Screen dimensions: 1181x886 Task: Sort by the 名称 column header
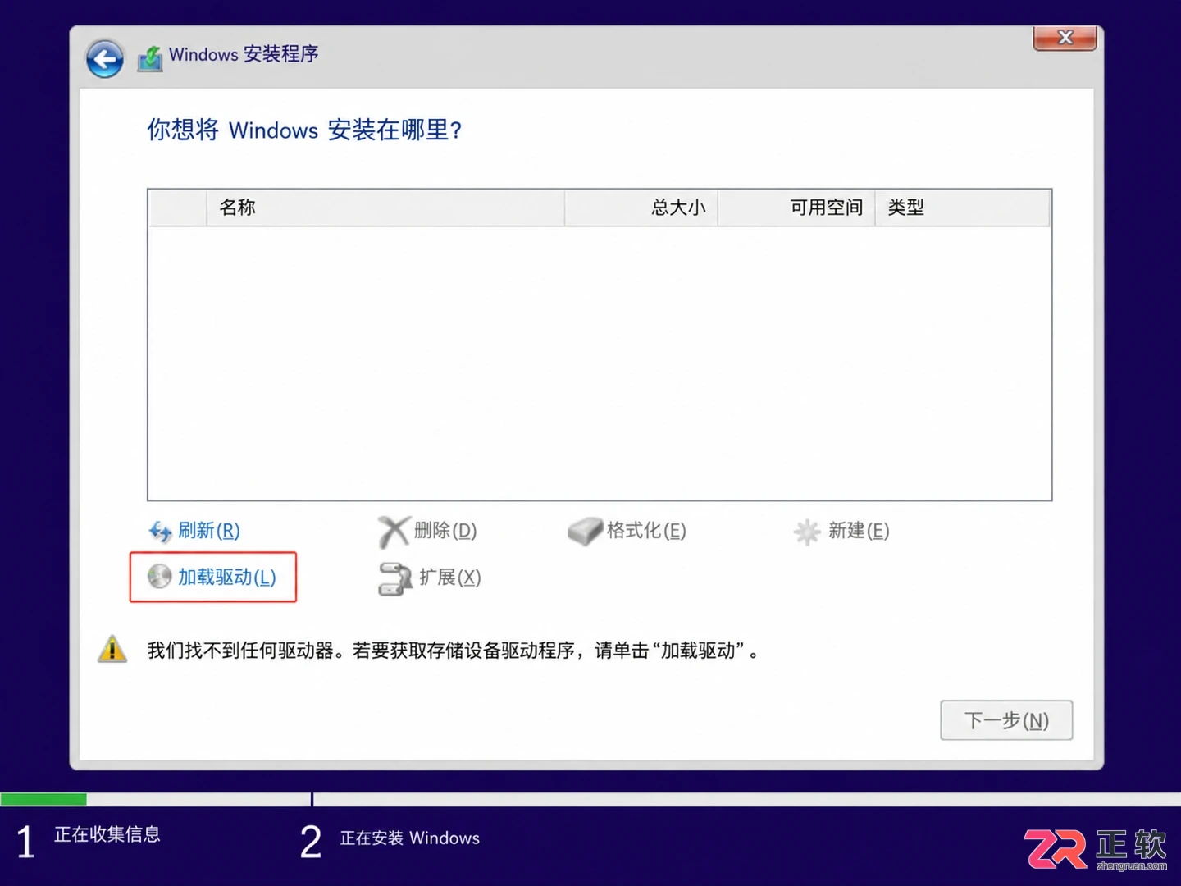(385, 208)
